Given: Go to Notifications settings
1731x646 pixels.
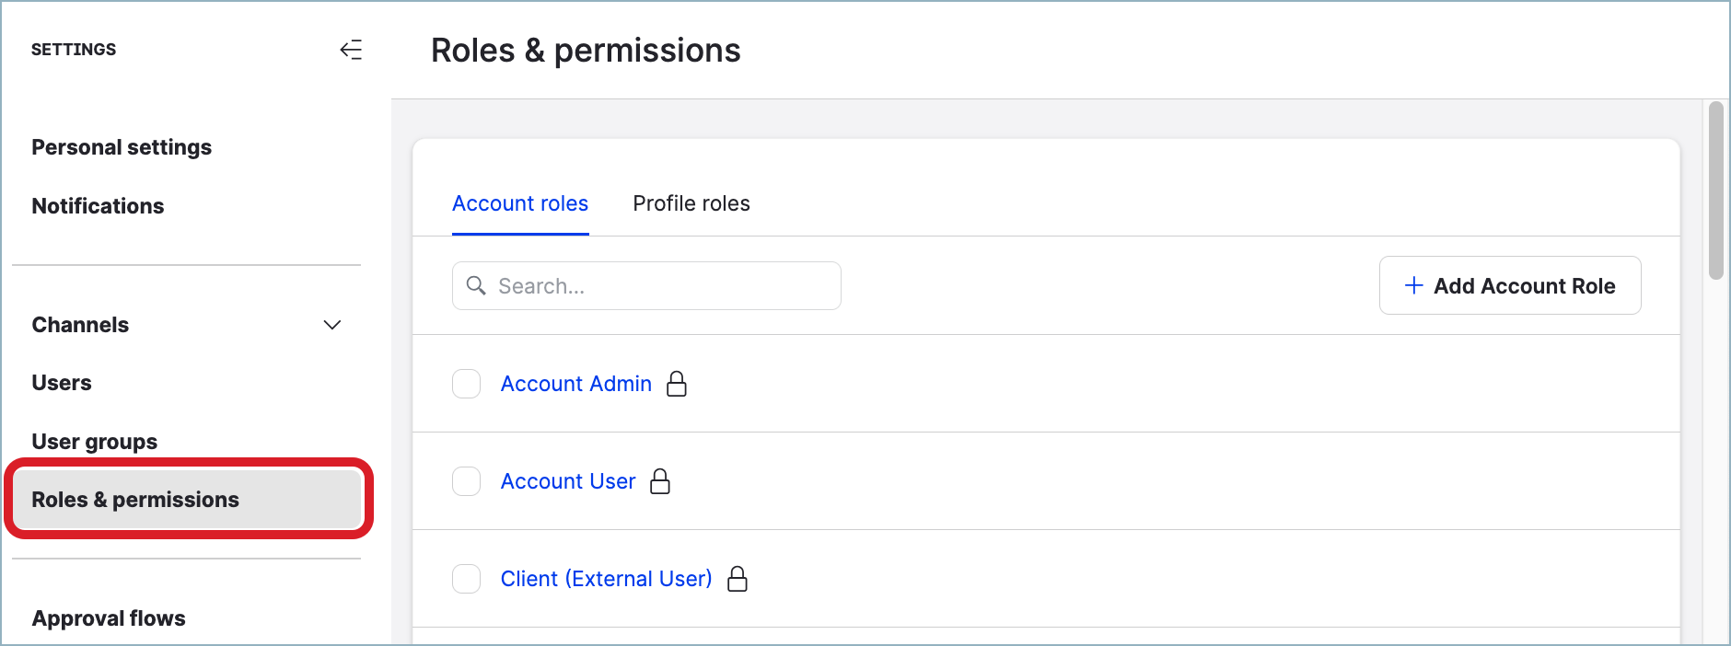Looking at the screenshot, I should point(98,206).
